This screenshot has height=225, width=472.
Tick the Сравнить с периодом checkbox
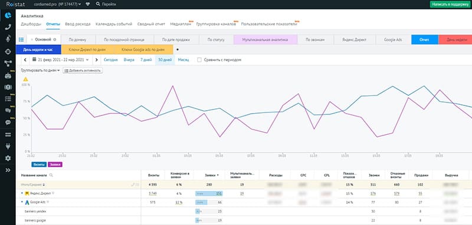(x=199, y=59)
